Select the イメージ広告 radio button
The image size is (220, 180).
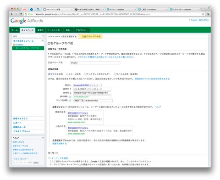click(67, 74)
